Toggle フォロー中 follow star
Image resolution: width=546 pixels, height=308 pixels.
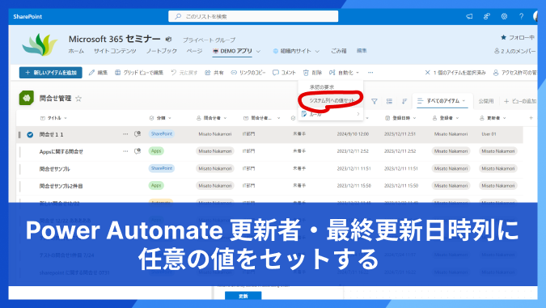503,37
